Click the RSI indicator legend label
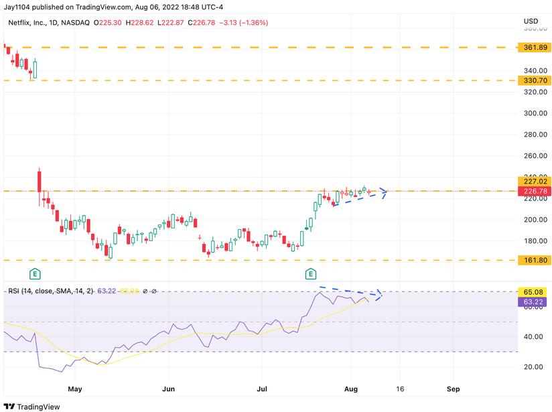 [51, 291]
